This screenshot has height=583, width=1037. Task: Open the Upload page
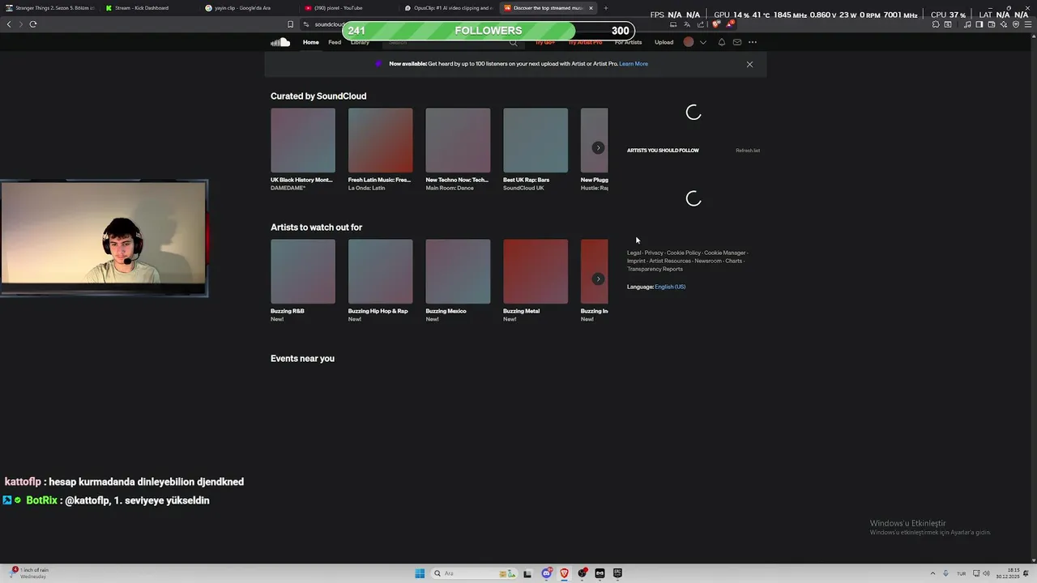(x=664, y=42)
